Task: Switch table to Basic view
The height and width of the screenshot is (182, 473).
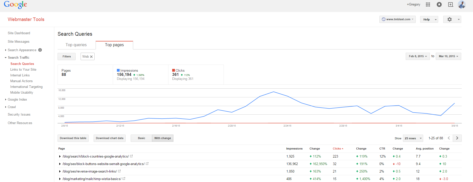Action: (141, 138)
